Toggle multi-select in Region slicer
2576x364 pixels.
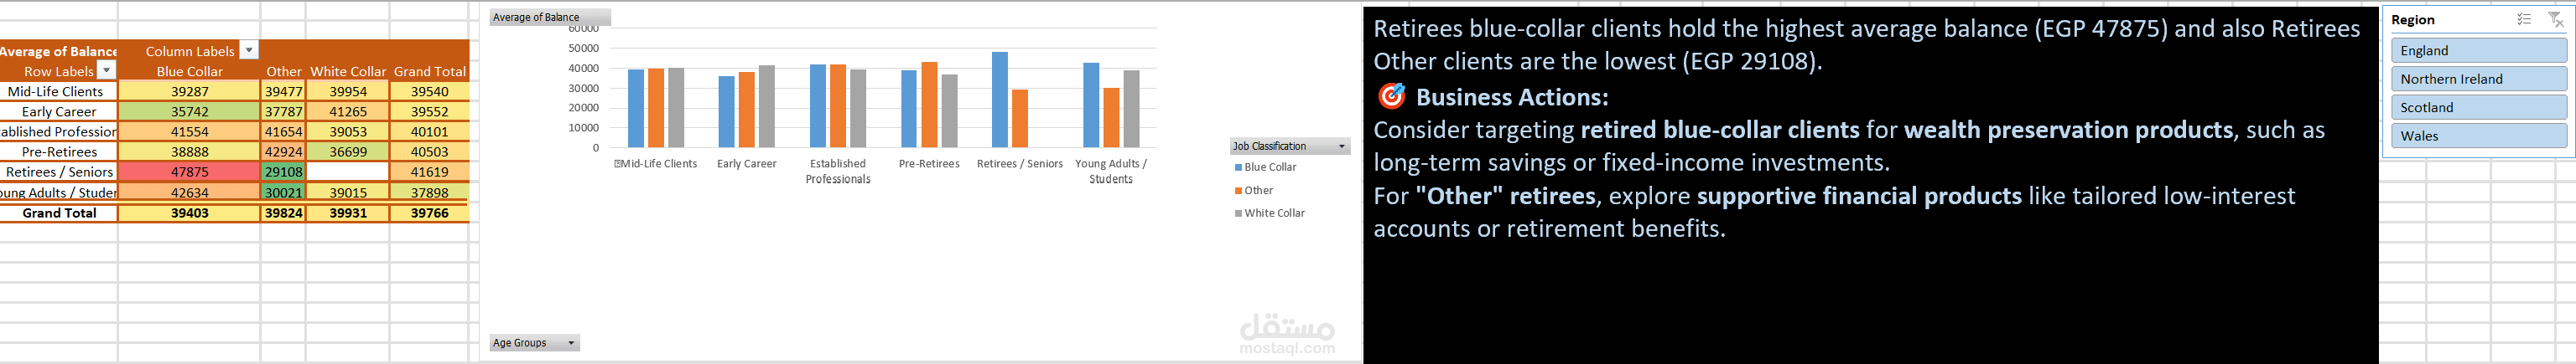[x=2524, y=19]
